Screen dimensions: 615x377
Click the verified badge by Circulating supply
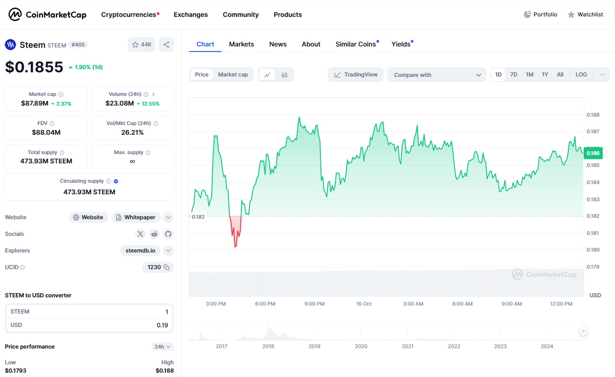click(x=116, y=181)
